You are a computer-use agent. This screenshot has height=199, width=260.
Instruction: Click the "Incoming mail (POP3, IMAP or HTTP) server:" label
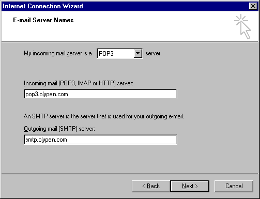click(x=79, y=83)
